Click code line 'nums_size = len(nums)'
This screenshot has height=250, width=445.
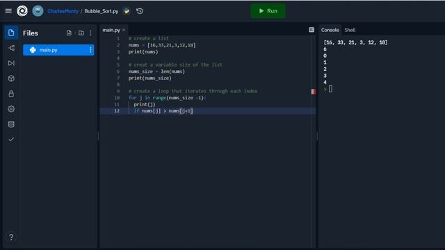coord(156,72)
